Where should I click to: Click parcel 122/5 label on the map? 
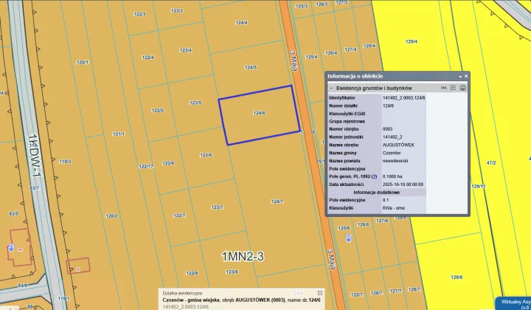pos(158,111)
